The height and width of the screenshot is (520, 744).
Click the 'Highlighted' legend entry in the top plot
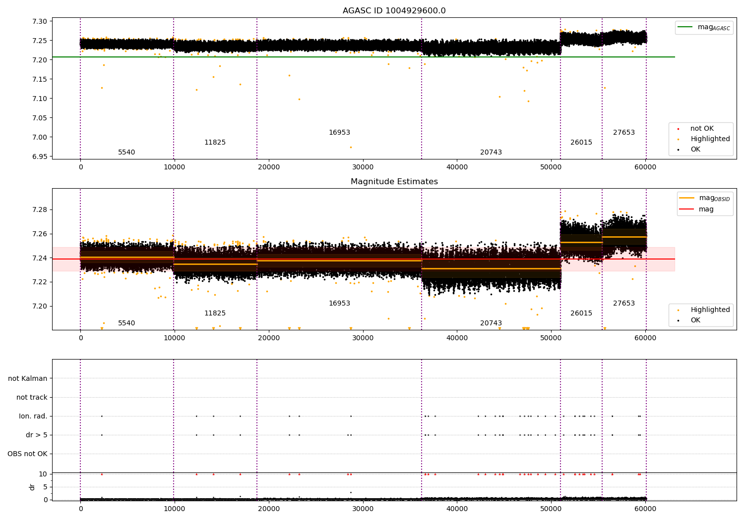click(710, 139)
